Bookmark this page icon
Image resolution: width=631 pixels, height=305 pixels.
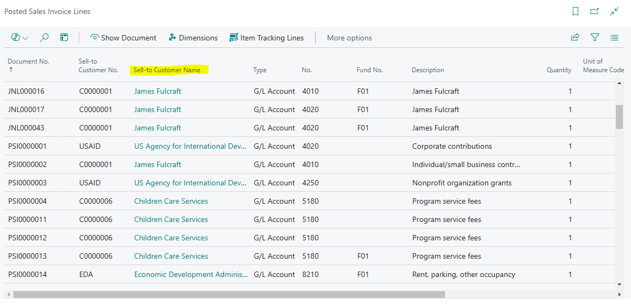[x=575, y=12]
